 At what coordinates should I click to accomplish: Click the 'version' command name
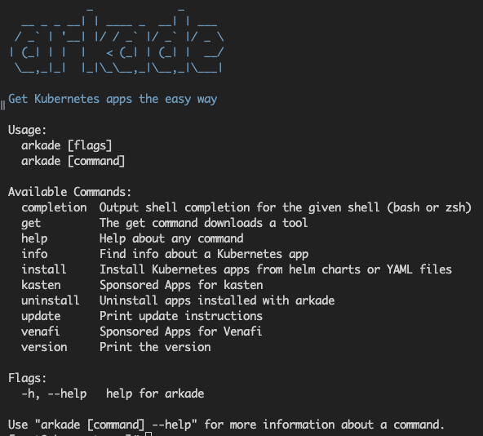tap(44, 347)
